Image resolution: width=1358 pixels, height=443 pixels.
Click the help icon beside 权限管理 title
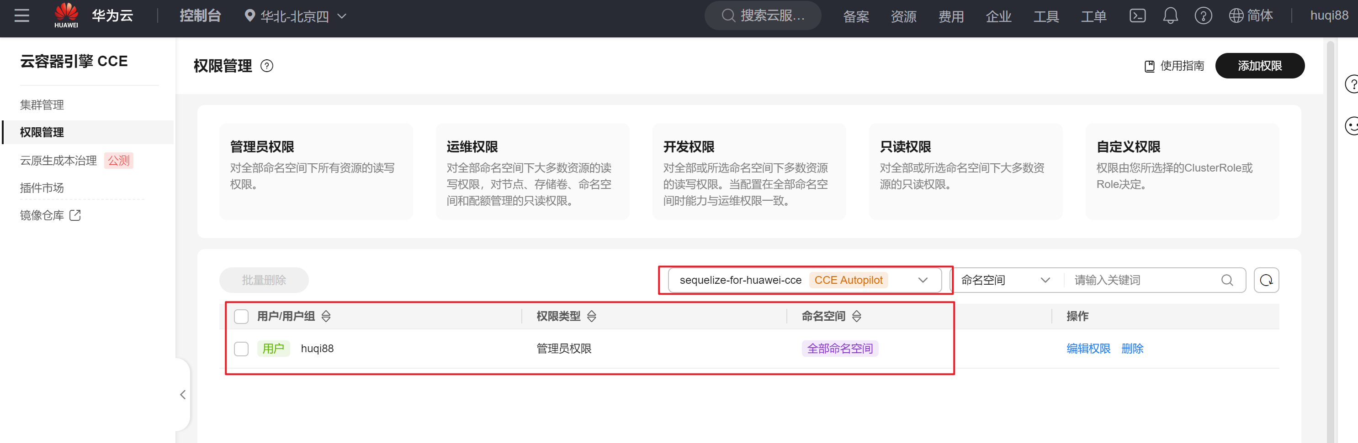pos(267,66)
